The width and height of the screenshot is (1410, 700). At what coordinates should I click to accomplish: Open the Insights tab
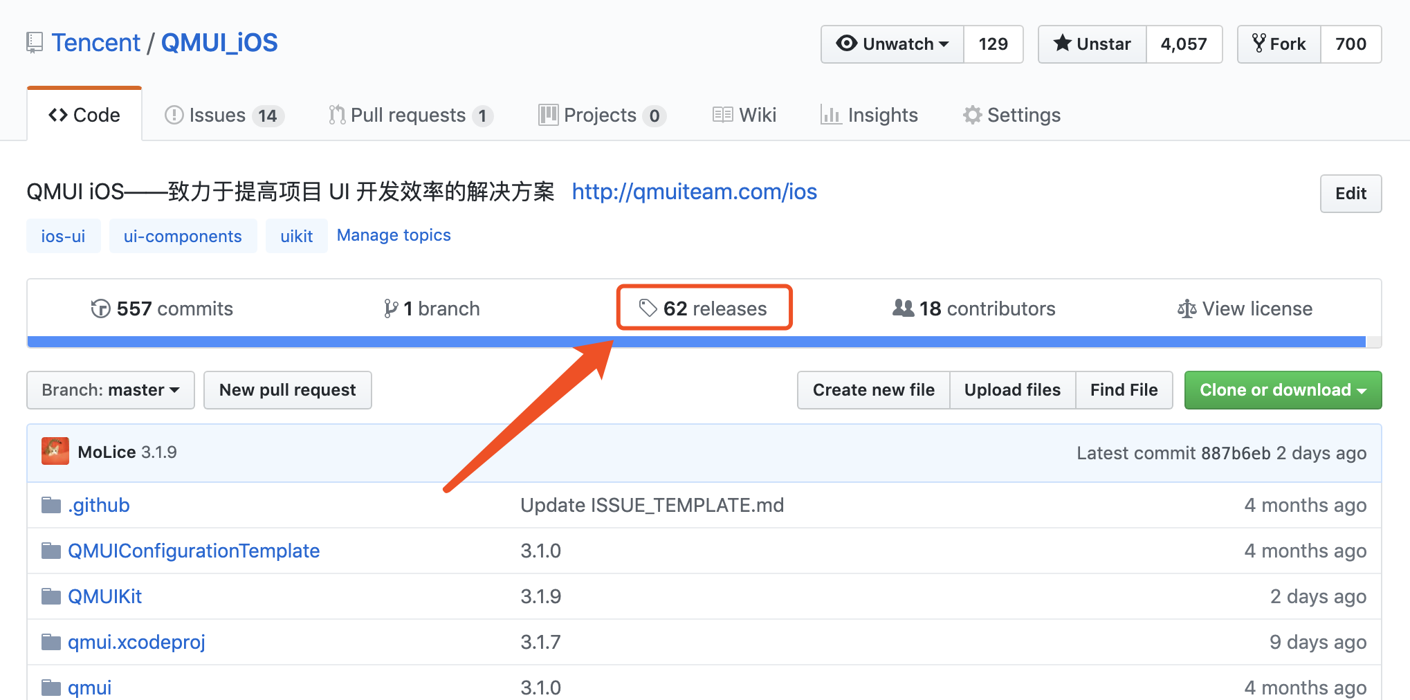point(882,115)
